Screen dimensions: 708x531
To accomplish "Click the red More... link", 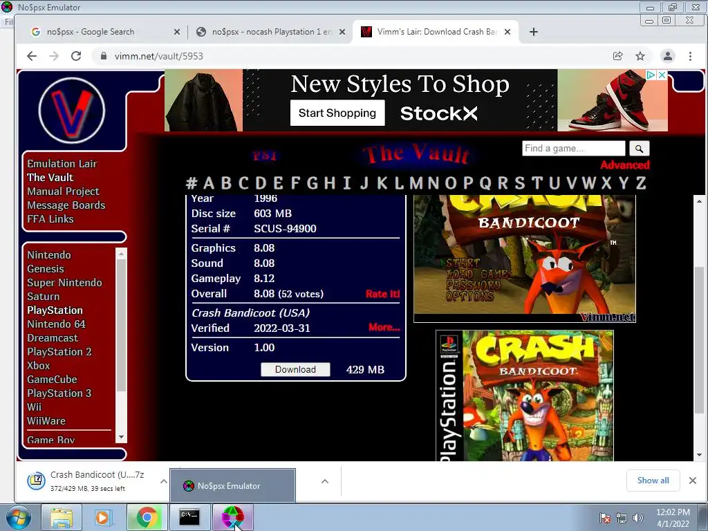I will [384, 327].
